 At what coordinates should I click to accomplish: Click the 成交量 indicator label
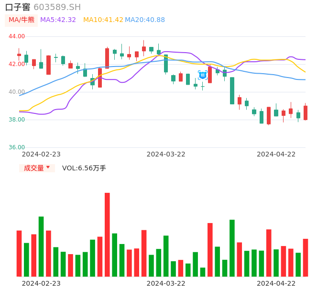pos(34,168)
